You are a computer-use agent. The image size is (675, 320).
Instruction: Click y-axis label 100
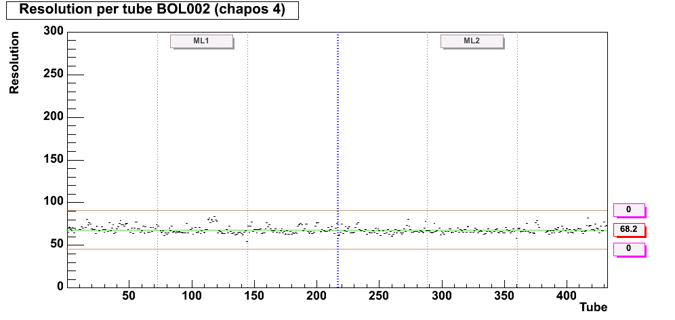tap(54, 202)
